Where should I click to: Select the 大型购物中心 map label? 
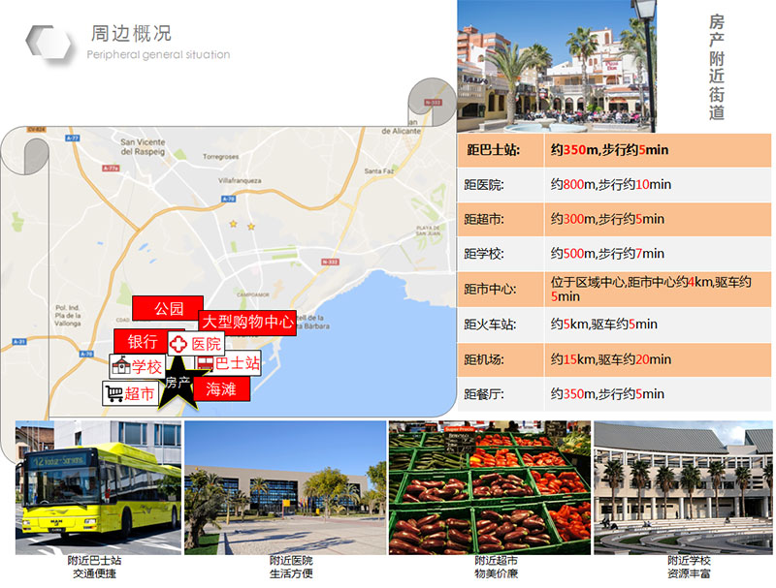click(246, 323)
